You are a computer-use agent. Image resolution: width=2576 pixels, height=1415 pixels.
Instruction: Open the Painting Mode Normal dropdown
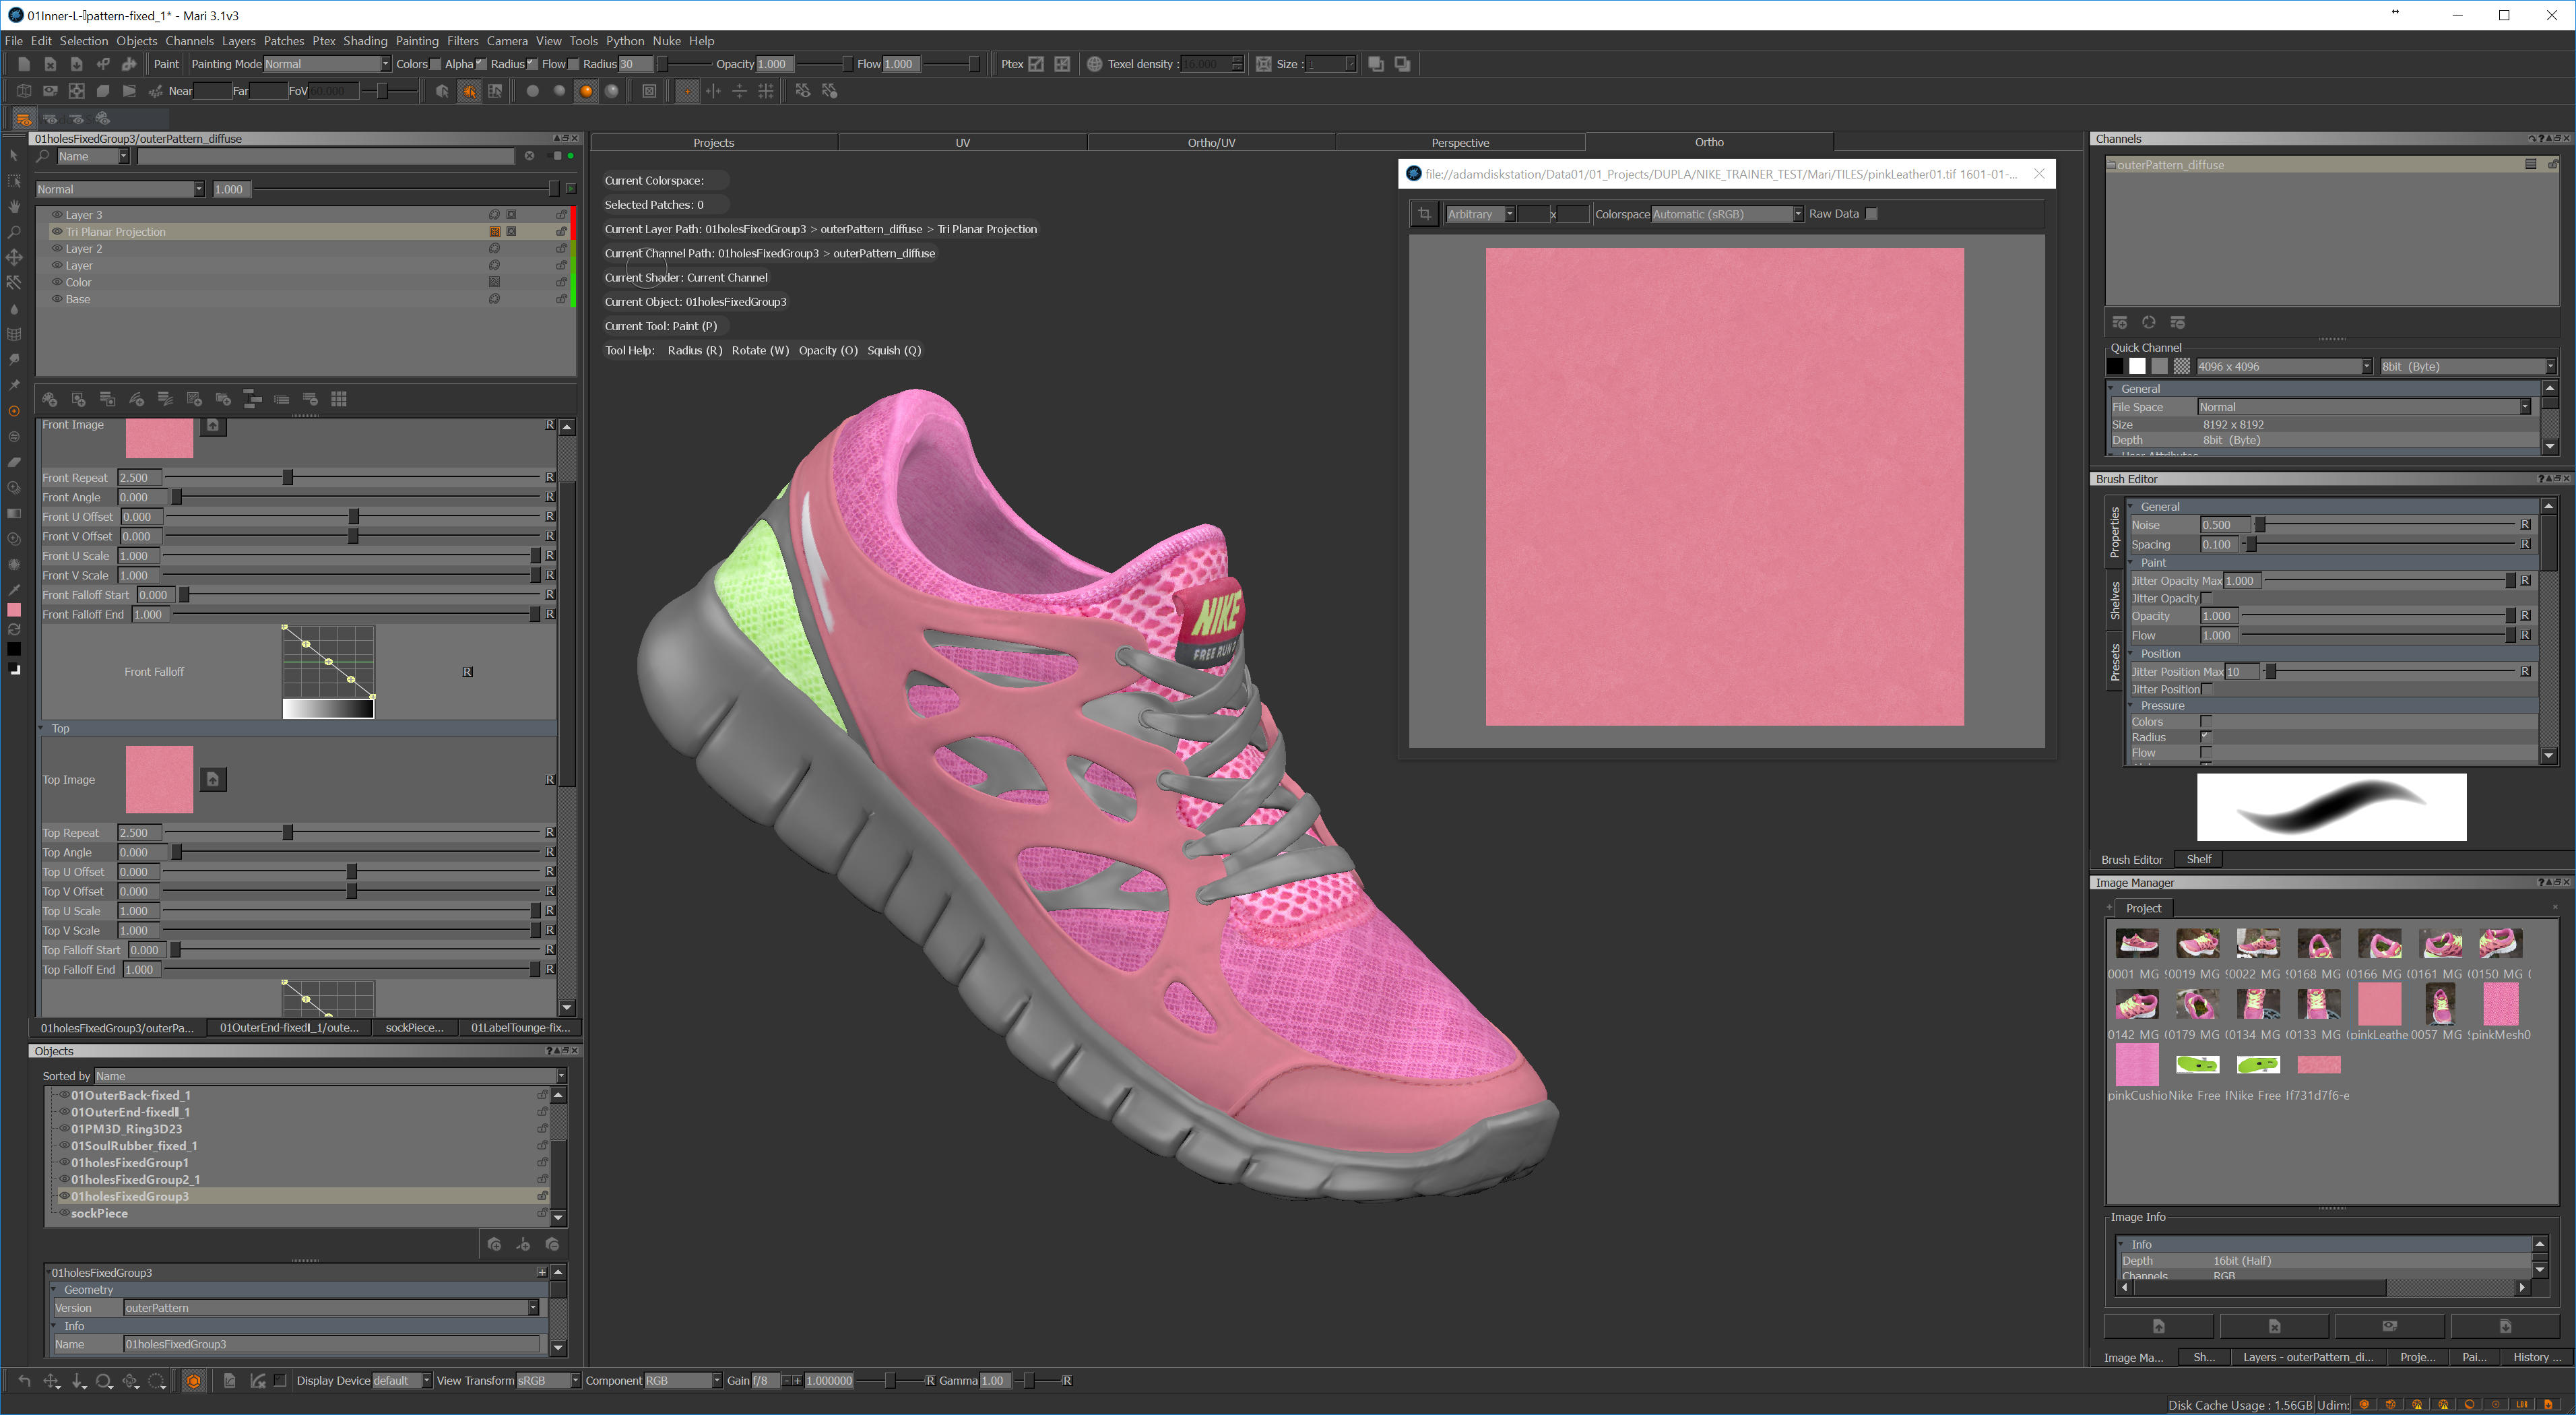click(327, 64)
